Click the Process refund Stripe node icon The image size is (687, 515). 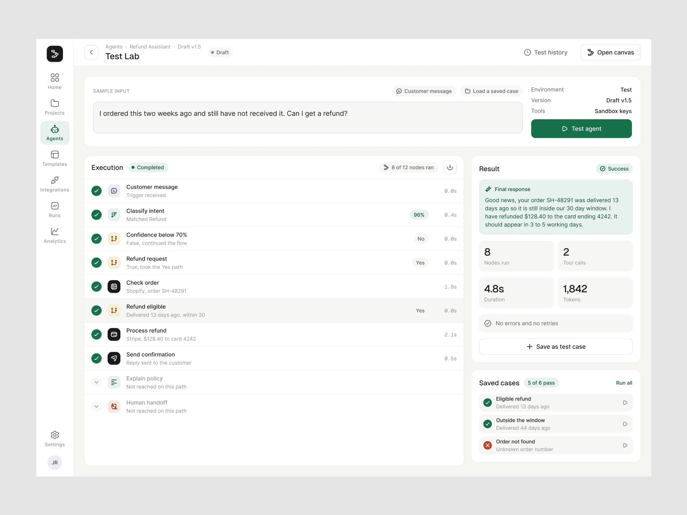coord(114,334)
